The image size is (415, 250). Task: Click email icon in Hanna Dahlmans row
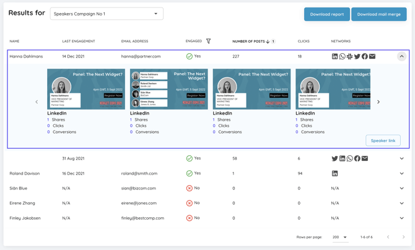coord(372,56)
